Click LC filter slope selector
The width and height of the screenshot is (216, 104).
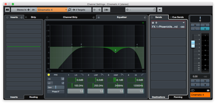pyautogui.click(x=63, y=83)
